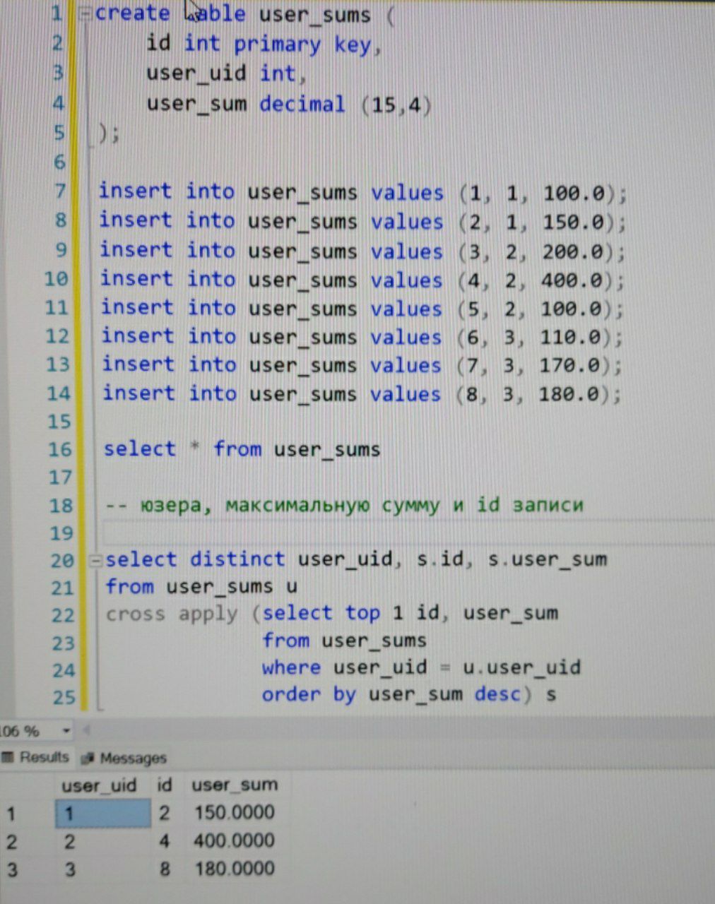The height and width of the screenshot is (904, 715).
Task: Click 'decimal' keyword on line 4
Action: [302, 105]
